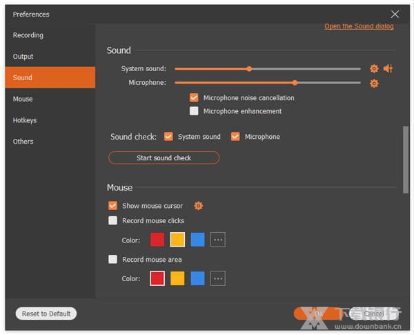Select the Output tab in sidebar
Viewport: 414px width, 335px height.
point(23,57)
